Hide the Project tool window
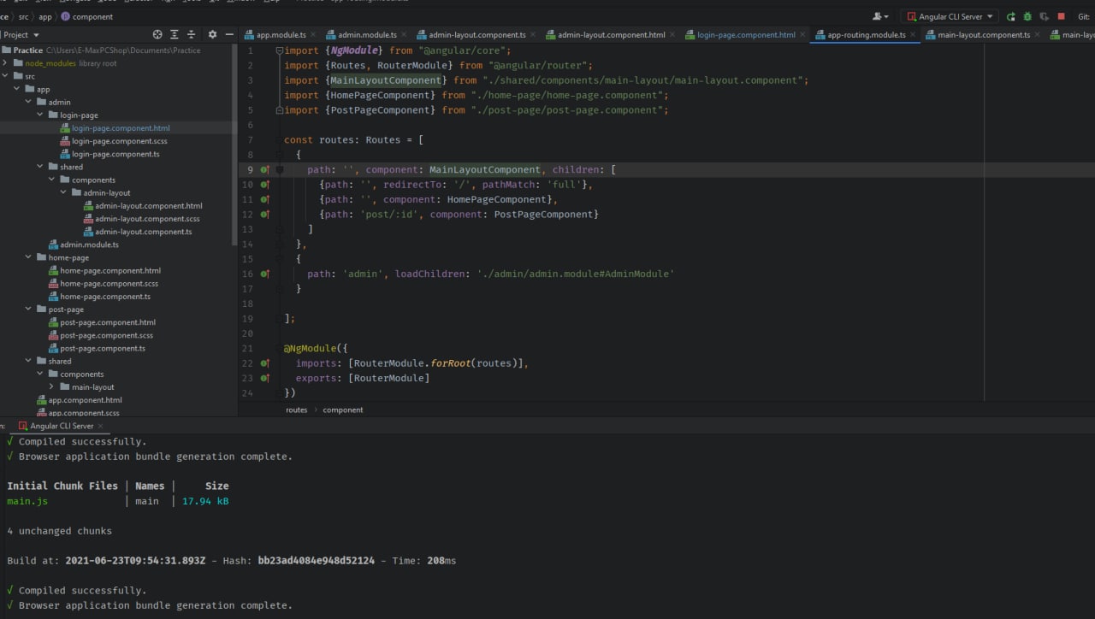The image size is (1095, 619). tap(229, 35)
